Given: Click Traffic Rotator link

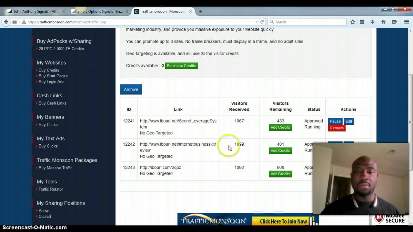Looking at the screenshot, I should pos(51,189).
